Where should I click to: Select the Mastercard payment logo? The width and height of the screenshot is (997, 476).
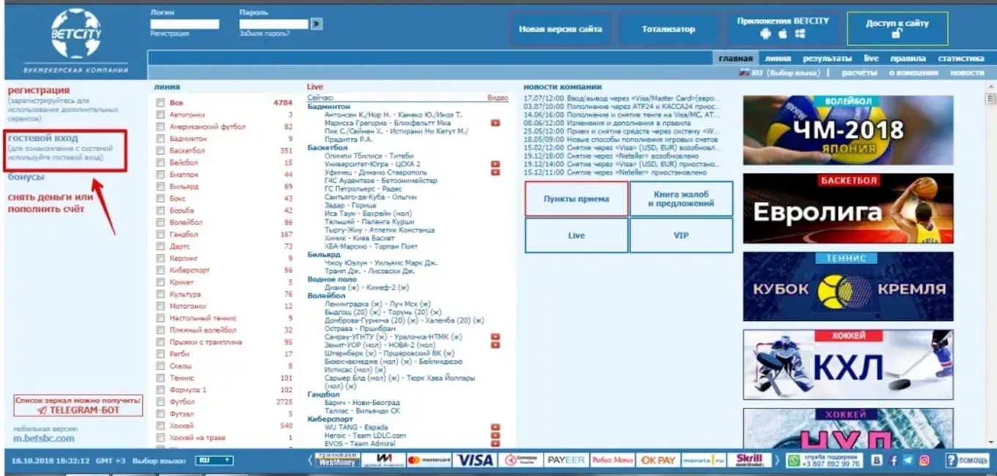(x=429, y=460)
